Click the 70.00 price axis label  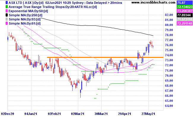point(169,76)
